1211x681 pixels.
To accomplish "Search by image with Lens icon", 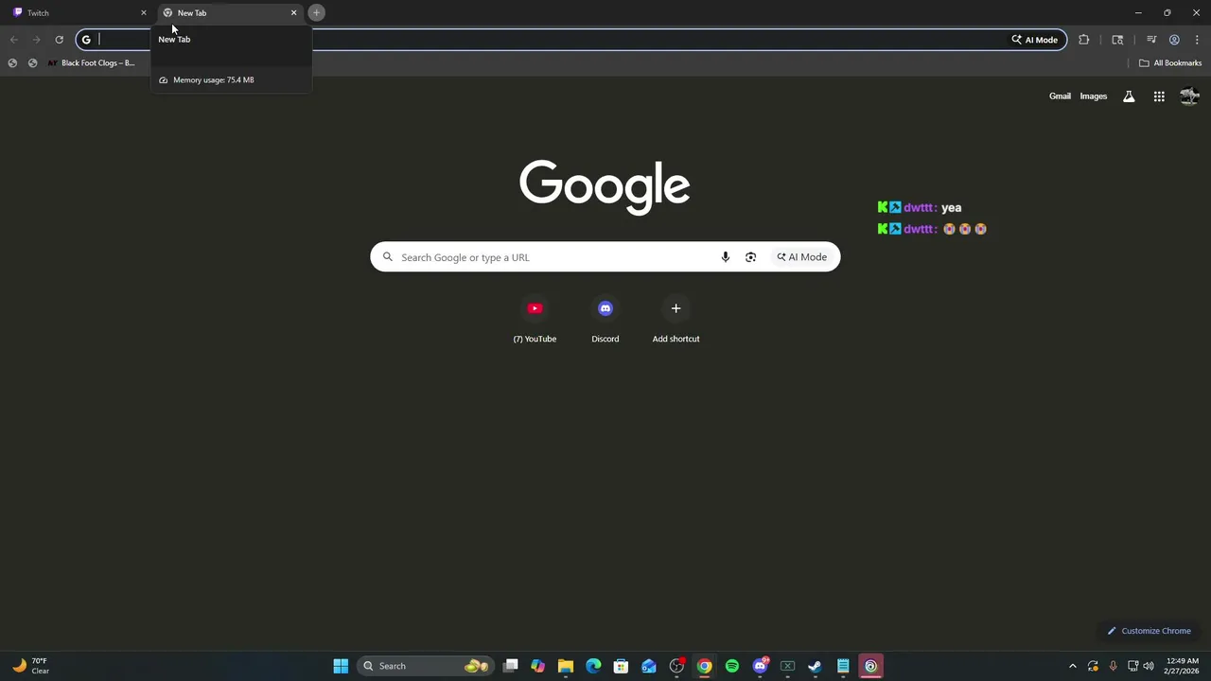I will coord(750,257).
